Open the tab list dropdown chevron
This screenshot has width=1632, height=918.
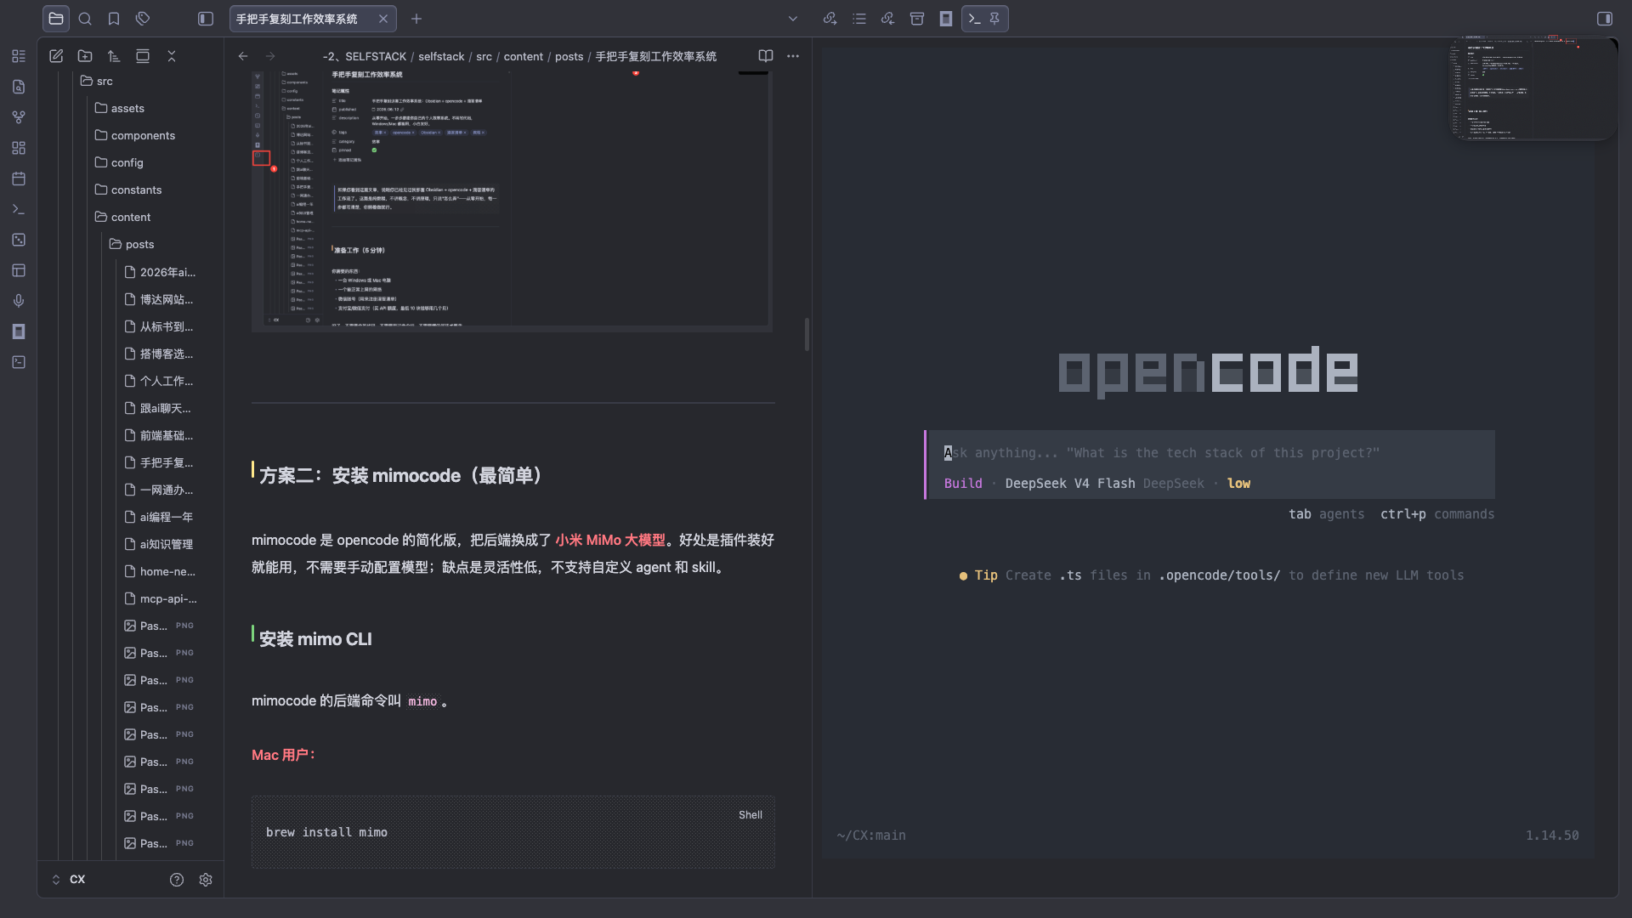(793, 19)
